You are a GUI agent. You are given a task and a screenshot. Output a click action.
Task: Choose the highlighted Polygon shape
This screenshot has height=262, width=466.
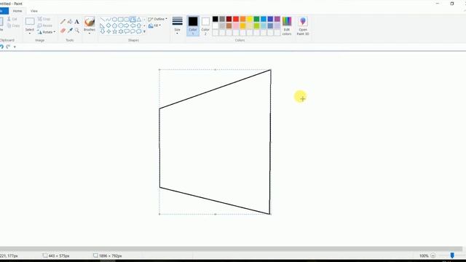point(133,20)
